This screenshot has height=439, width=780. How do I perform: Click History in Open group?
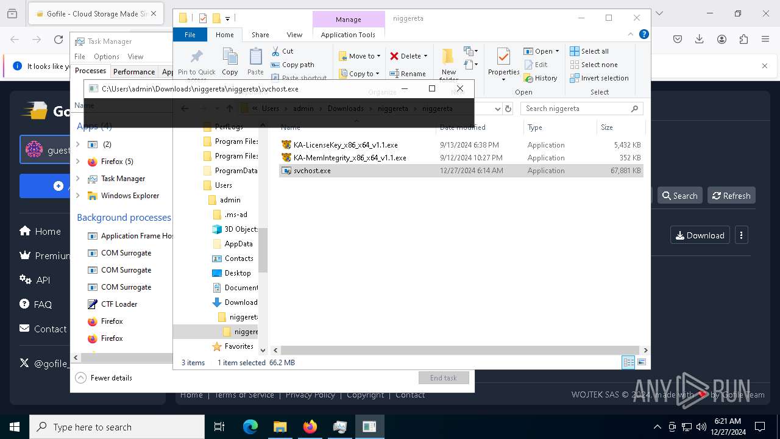pos(541,78)
